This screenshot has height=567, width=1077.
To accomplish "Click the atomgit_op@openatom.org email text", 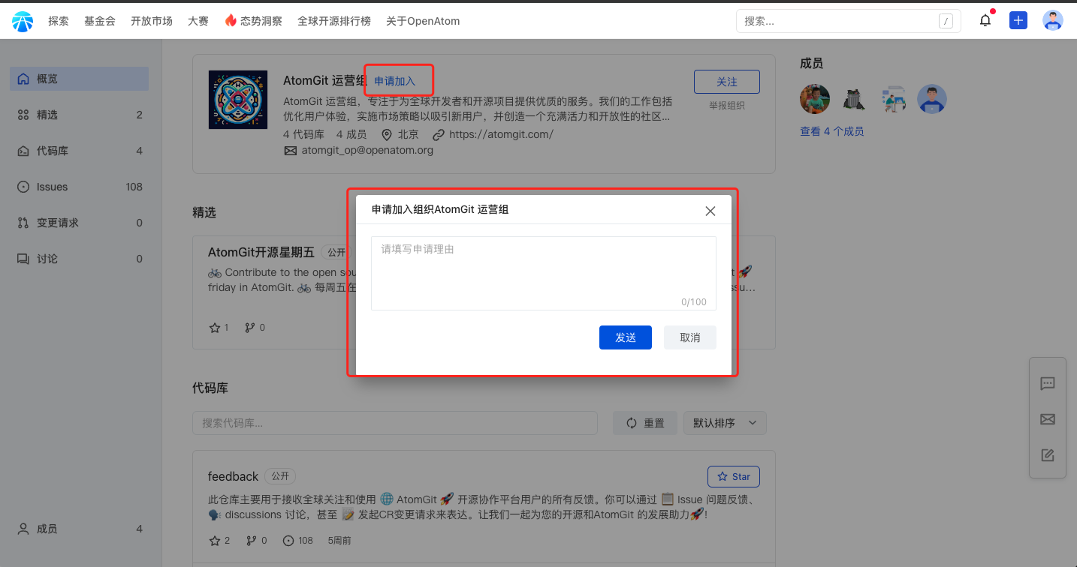I will point(368,150).
